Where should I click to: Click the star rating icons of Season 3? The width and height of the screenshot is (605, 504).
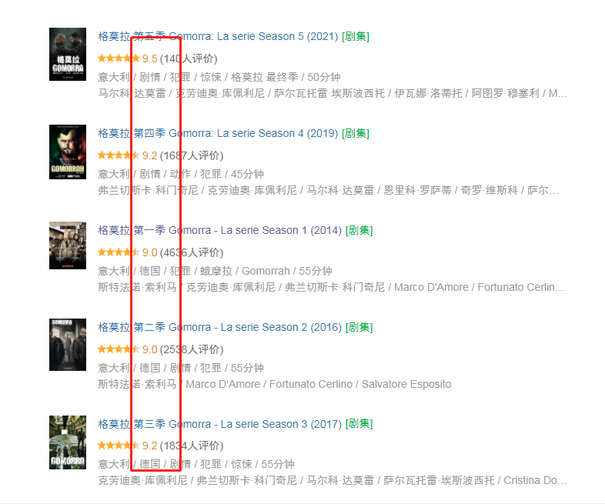click(x=119, y=446)
